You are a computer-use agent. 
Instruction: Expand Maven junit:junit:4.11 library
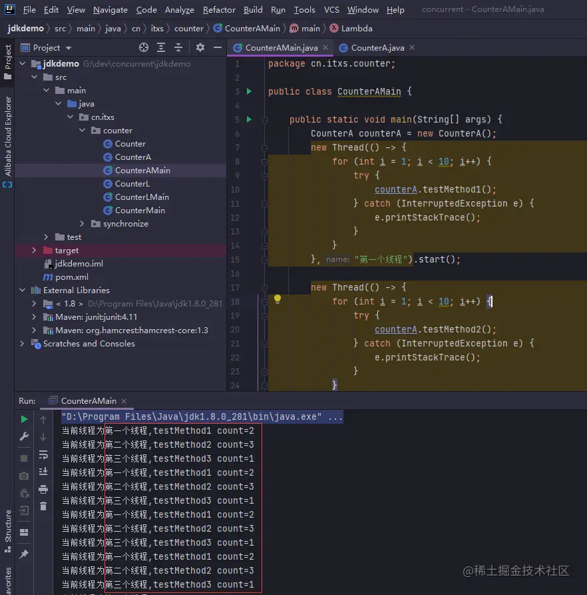(x=35, y=317)
